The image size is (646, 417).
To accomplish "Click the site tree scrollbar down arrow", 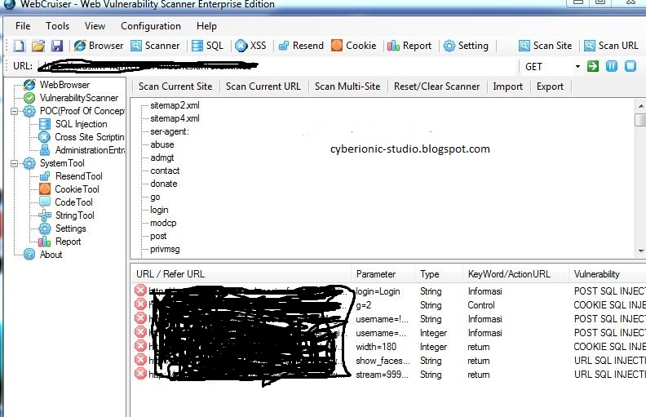I will (x=640, y=251).
